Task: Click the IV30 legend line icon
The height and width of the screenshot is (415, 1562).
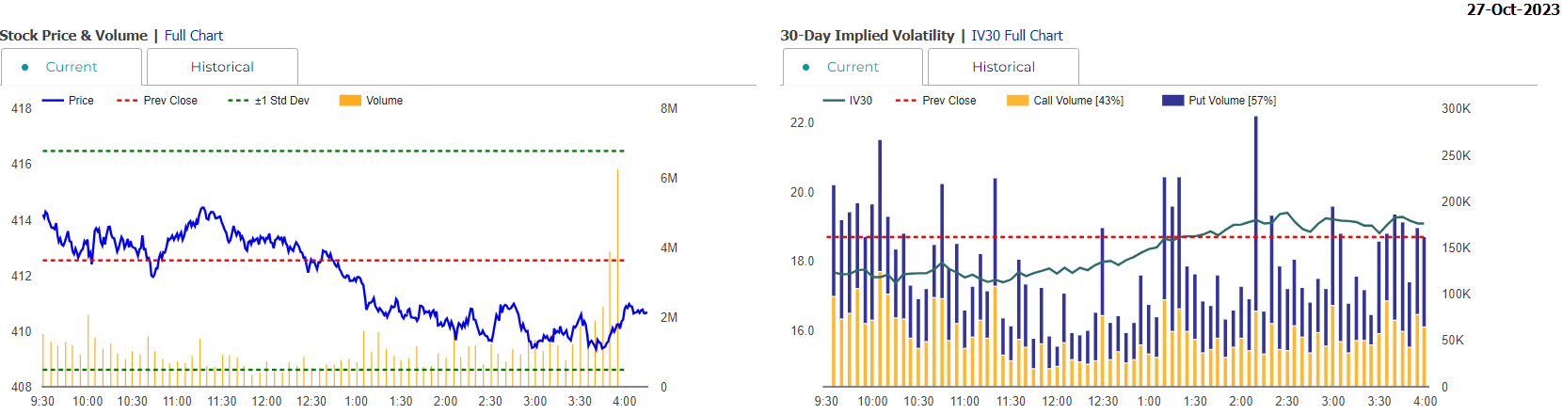Action: click(834, 101)
